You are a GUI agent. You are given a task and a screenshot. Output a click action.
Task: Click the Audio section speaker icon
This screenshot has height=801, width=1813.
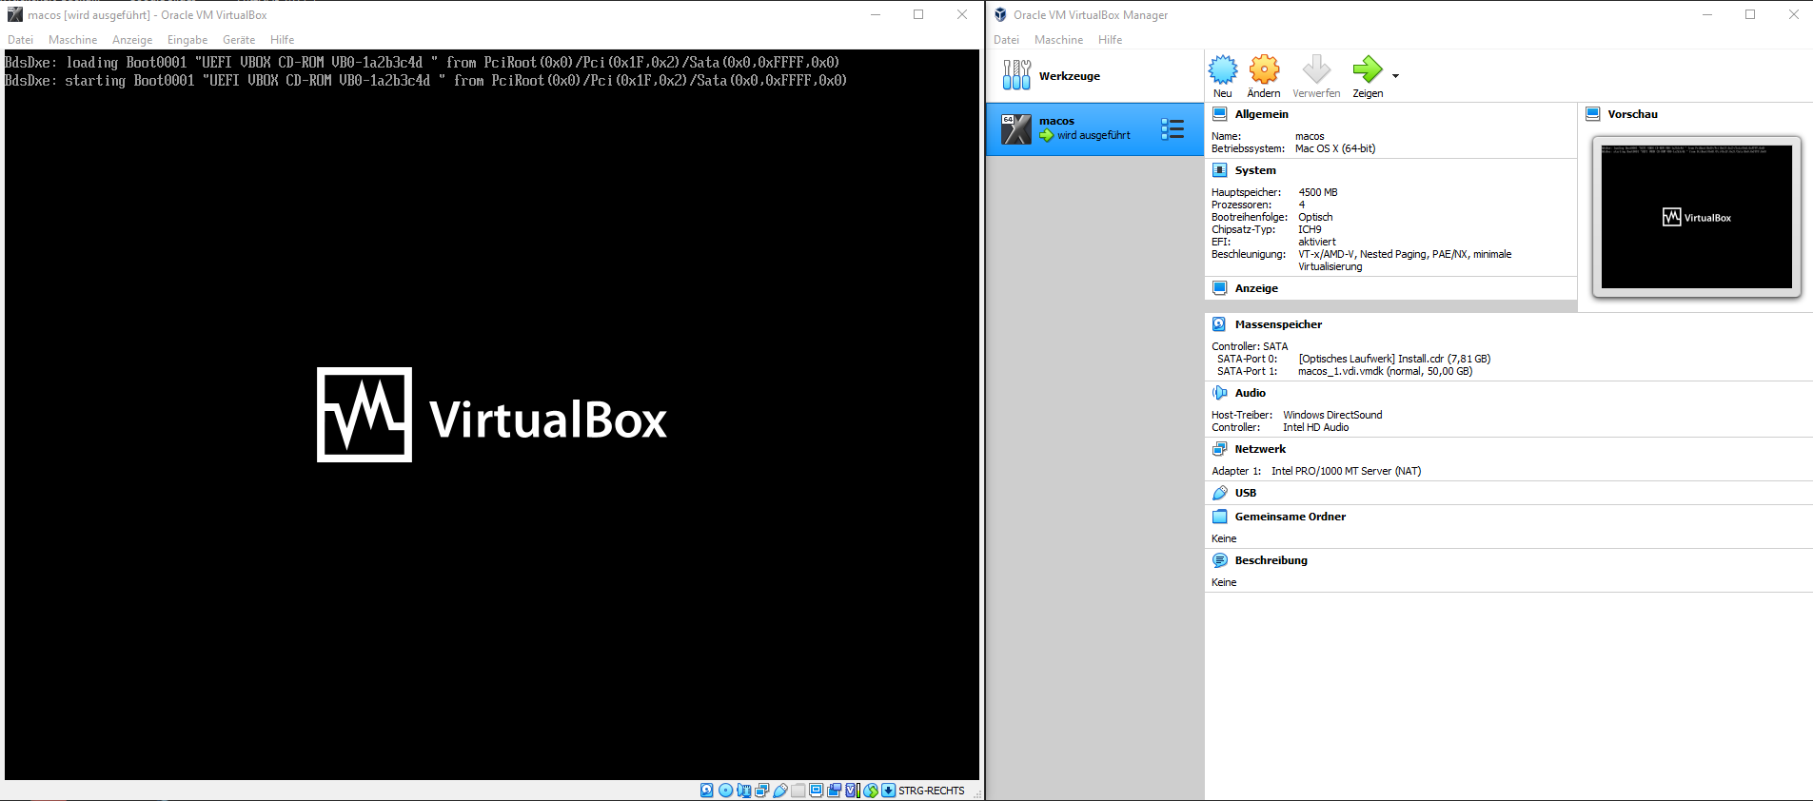point(1219,393)
